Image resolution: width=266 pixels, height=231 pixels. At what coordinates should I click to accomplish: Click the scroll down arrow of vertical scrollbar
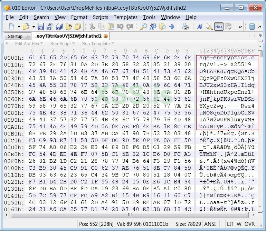click(x=260, y=207)
